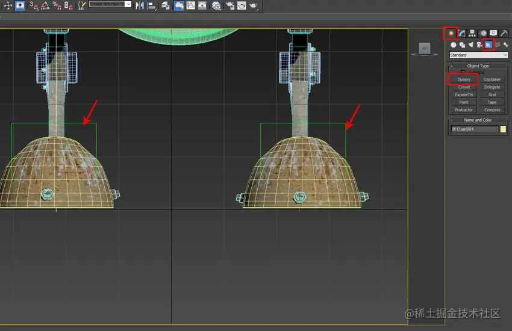Click the Tape helper button

[492, 102]
